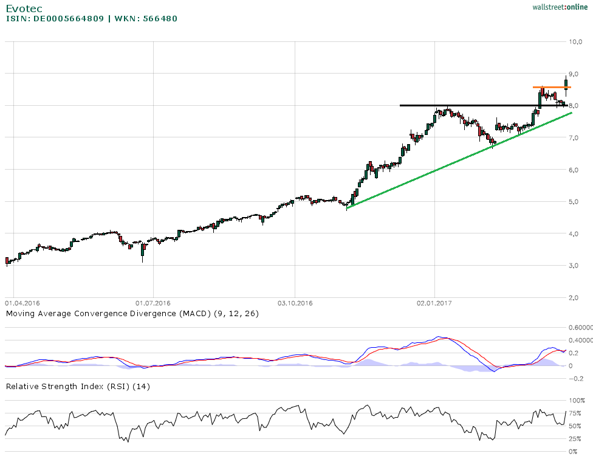593x456 pixels.
Task: Click the Relative Strength Index (RSI) (14) heading
Action: (78, 386)
